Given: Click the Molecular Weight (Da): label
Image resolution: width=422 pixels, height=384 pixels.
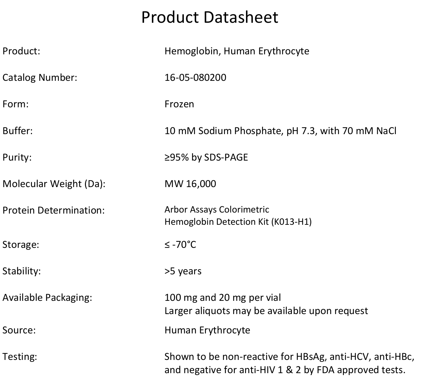Looking at the screenshot, I should coord(54,184).
